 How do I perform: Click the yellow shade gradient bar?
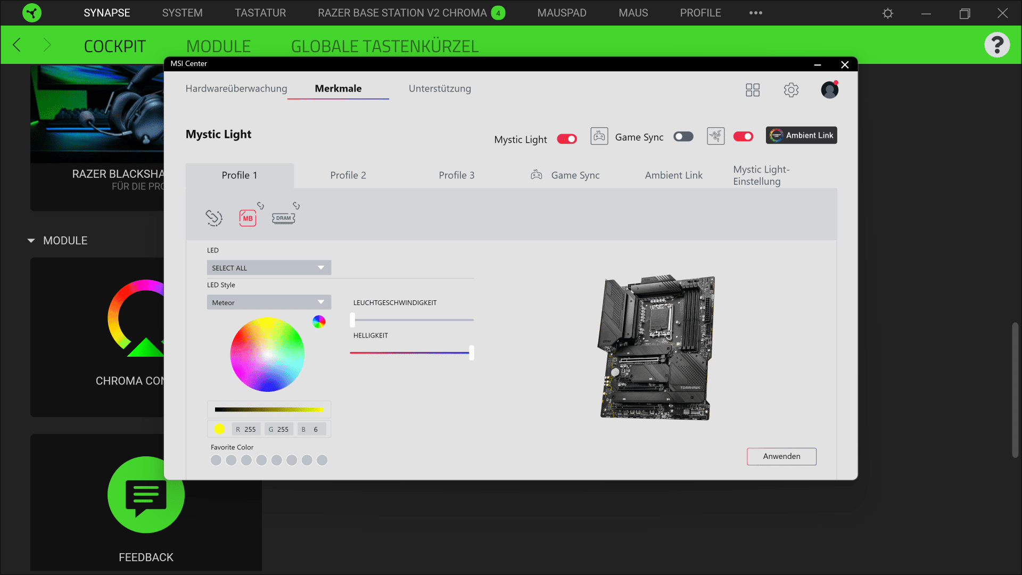point(269,409)
